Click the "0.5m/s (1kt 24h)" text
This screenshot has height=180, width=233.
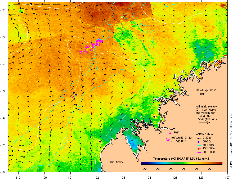pos(206,119)
